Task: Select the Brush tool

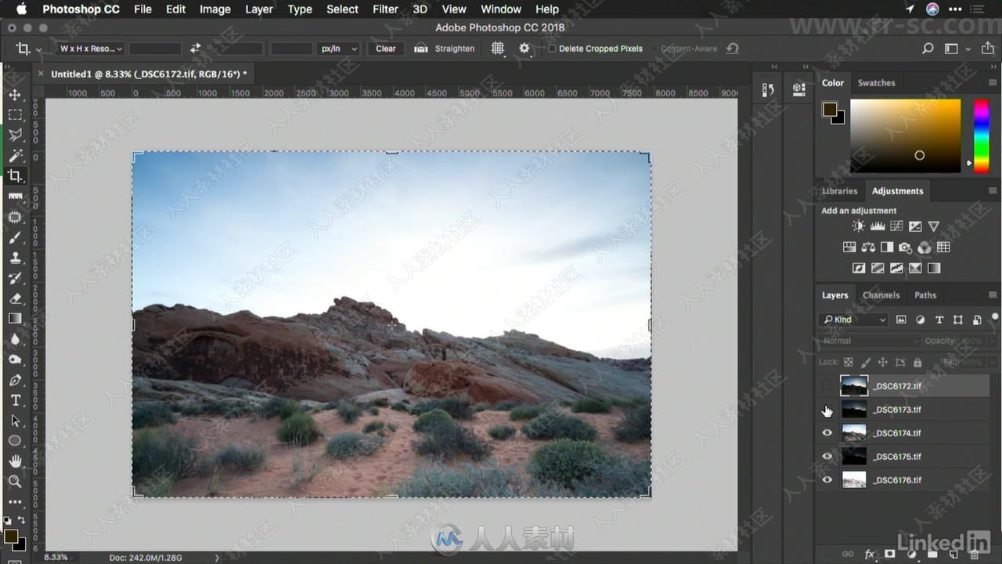Action: coord(15,237)
